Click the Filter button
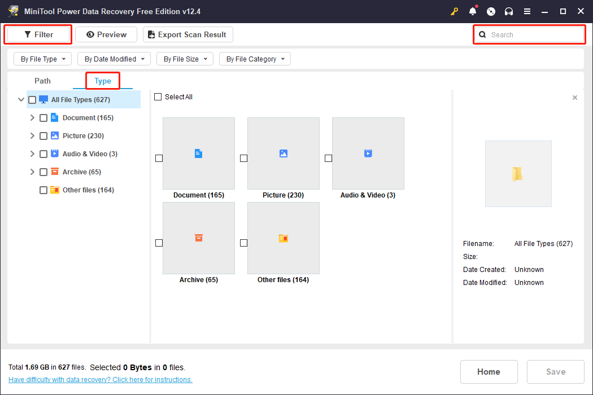The width and height of the screenshot is (593, 395). tap(38, 34)
